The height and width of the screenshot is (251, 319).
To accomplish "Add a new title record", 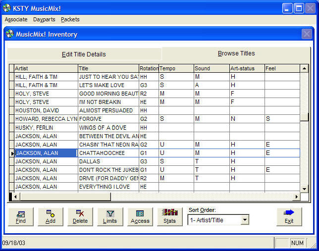I will (50, 217).
